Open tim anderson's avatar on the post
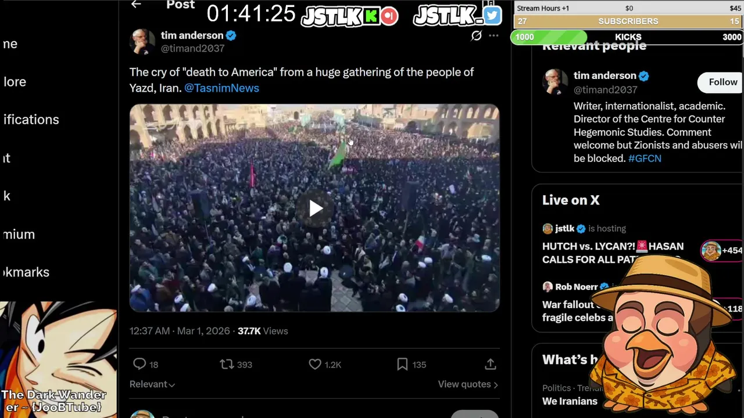Viewport: 744px width, 418px height. (142, 42)
